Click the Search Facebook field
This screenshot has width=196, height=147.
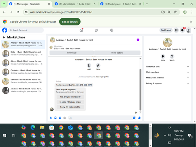[x=26, y=30]
